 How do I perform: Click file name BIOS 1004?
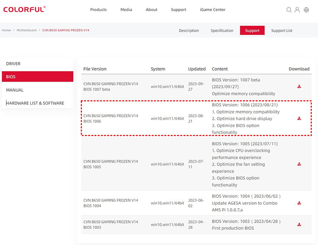111,203
